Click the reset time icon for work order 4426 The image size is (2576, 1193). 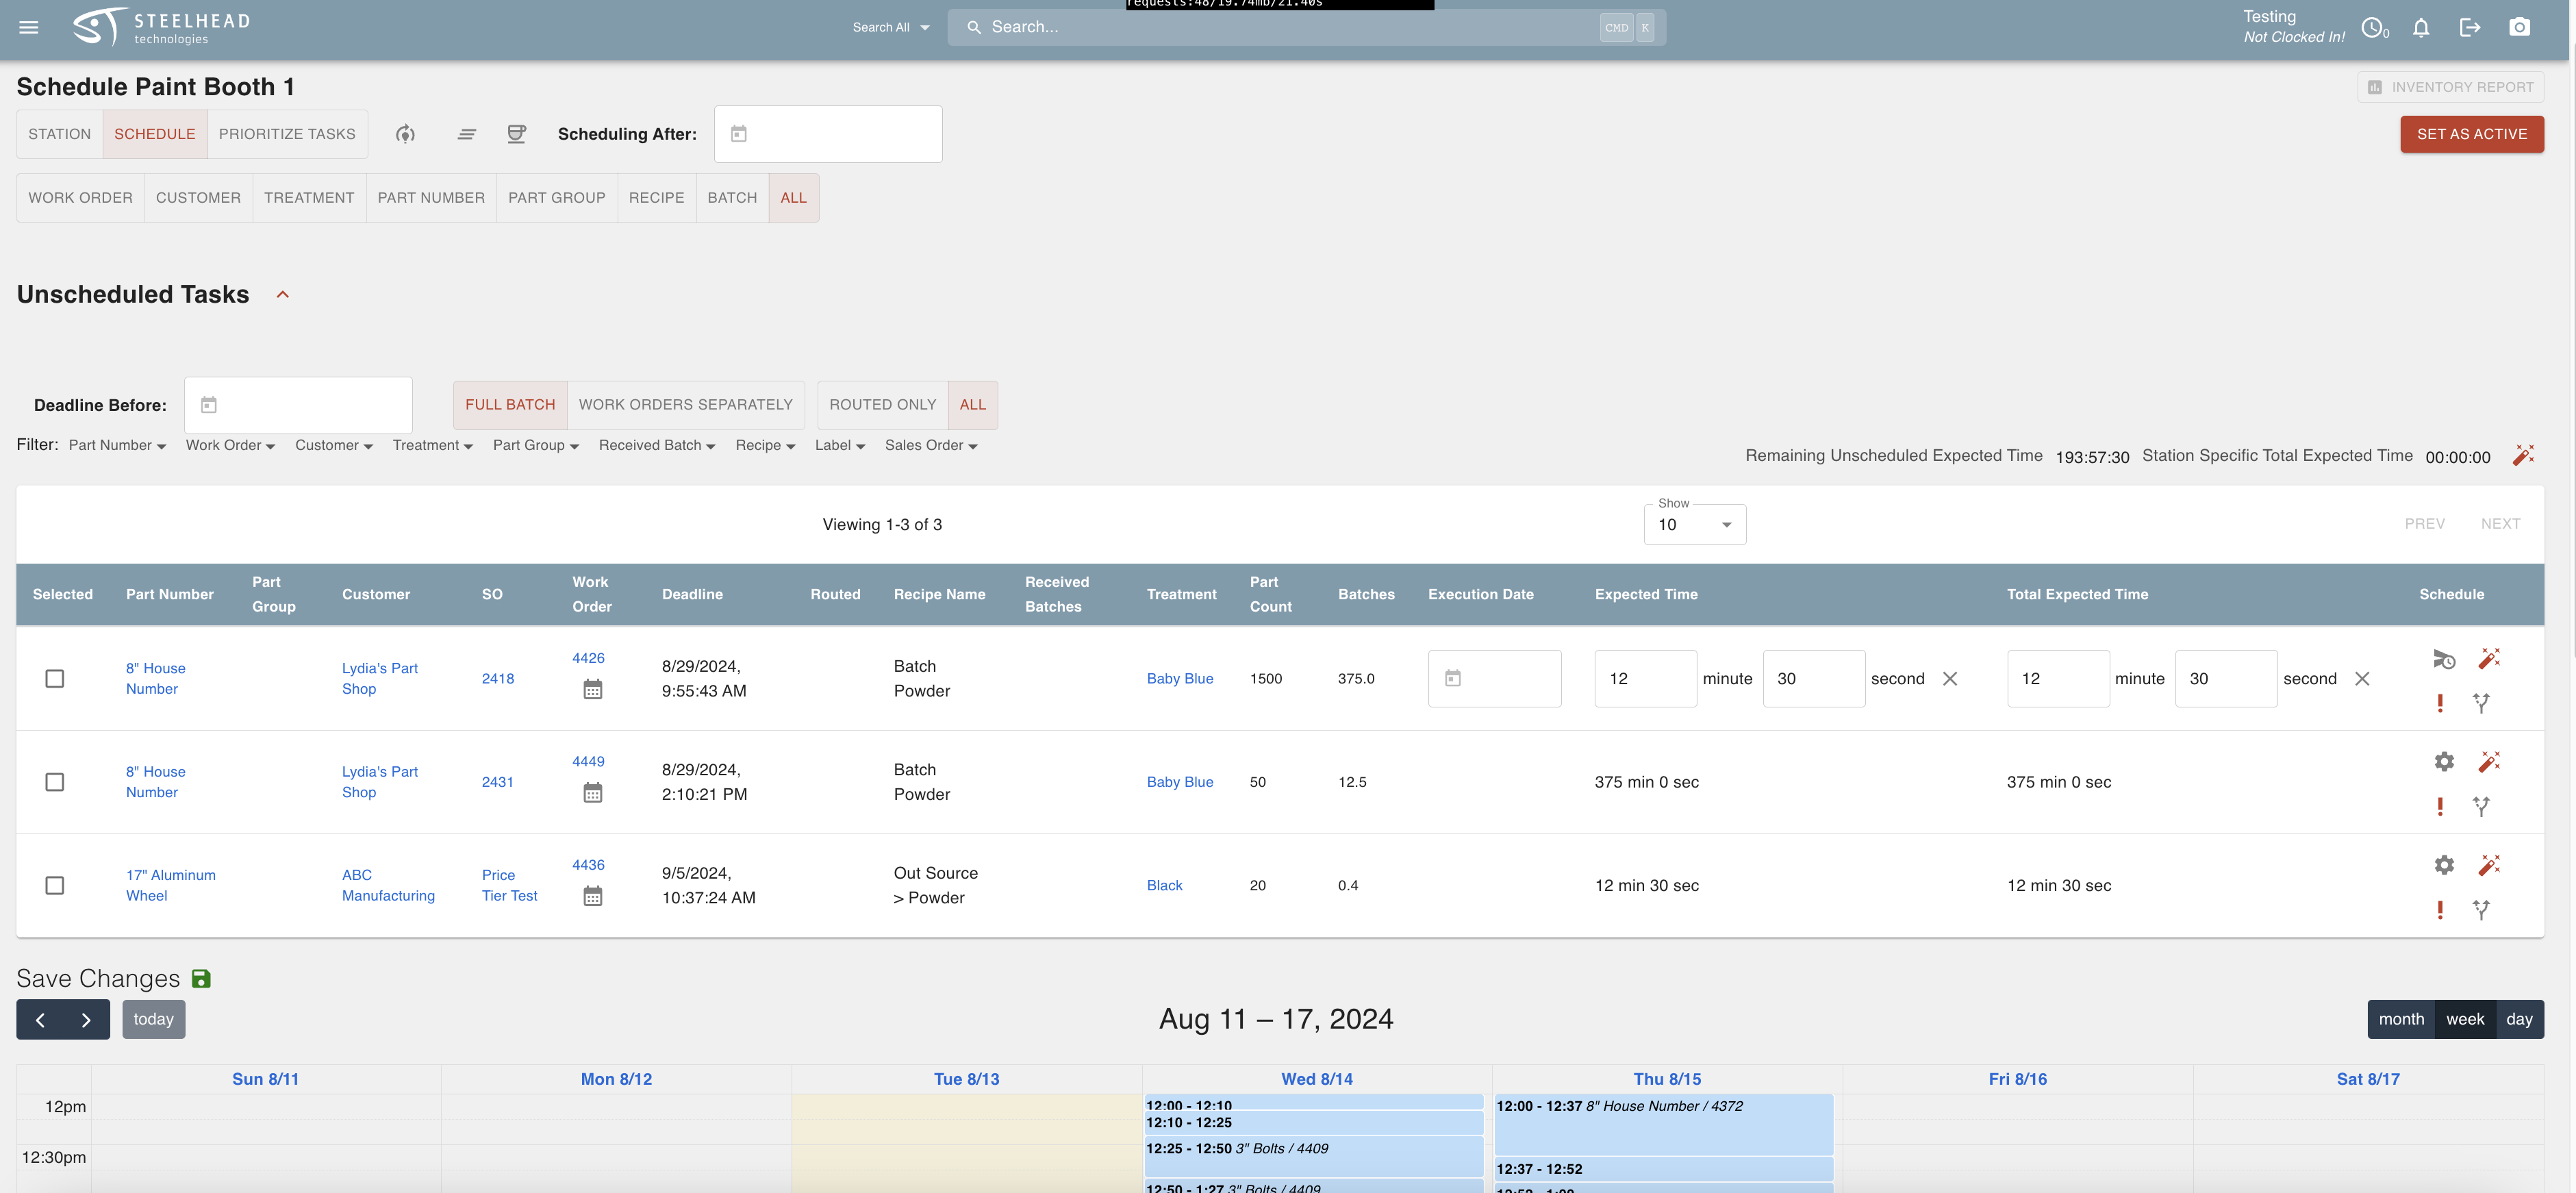click(x=2443, y=658)
